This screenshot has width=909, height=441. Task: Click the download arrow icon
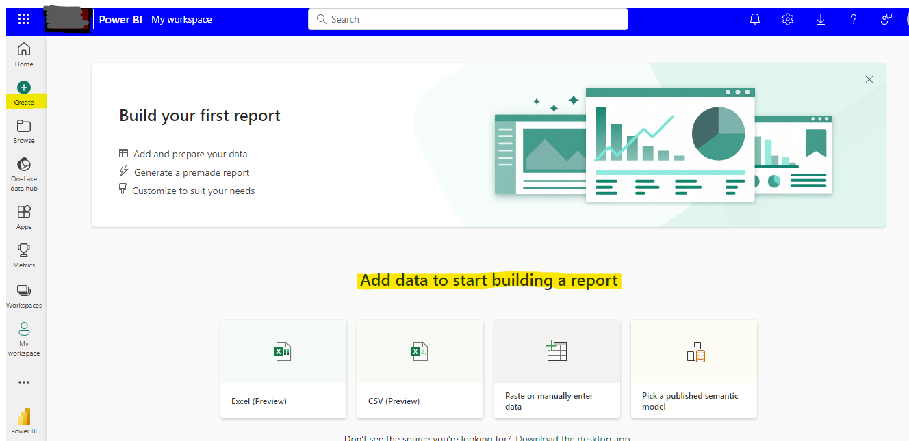pos(821,19)
